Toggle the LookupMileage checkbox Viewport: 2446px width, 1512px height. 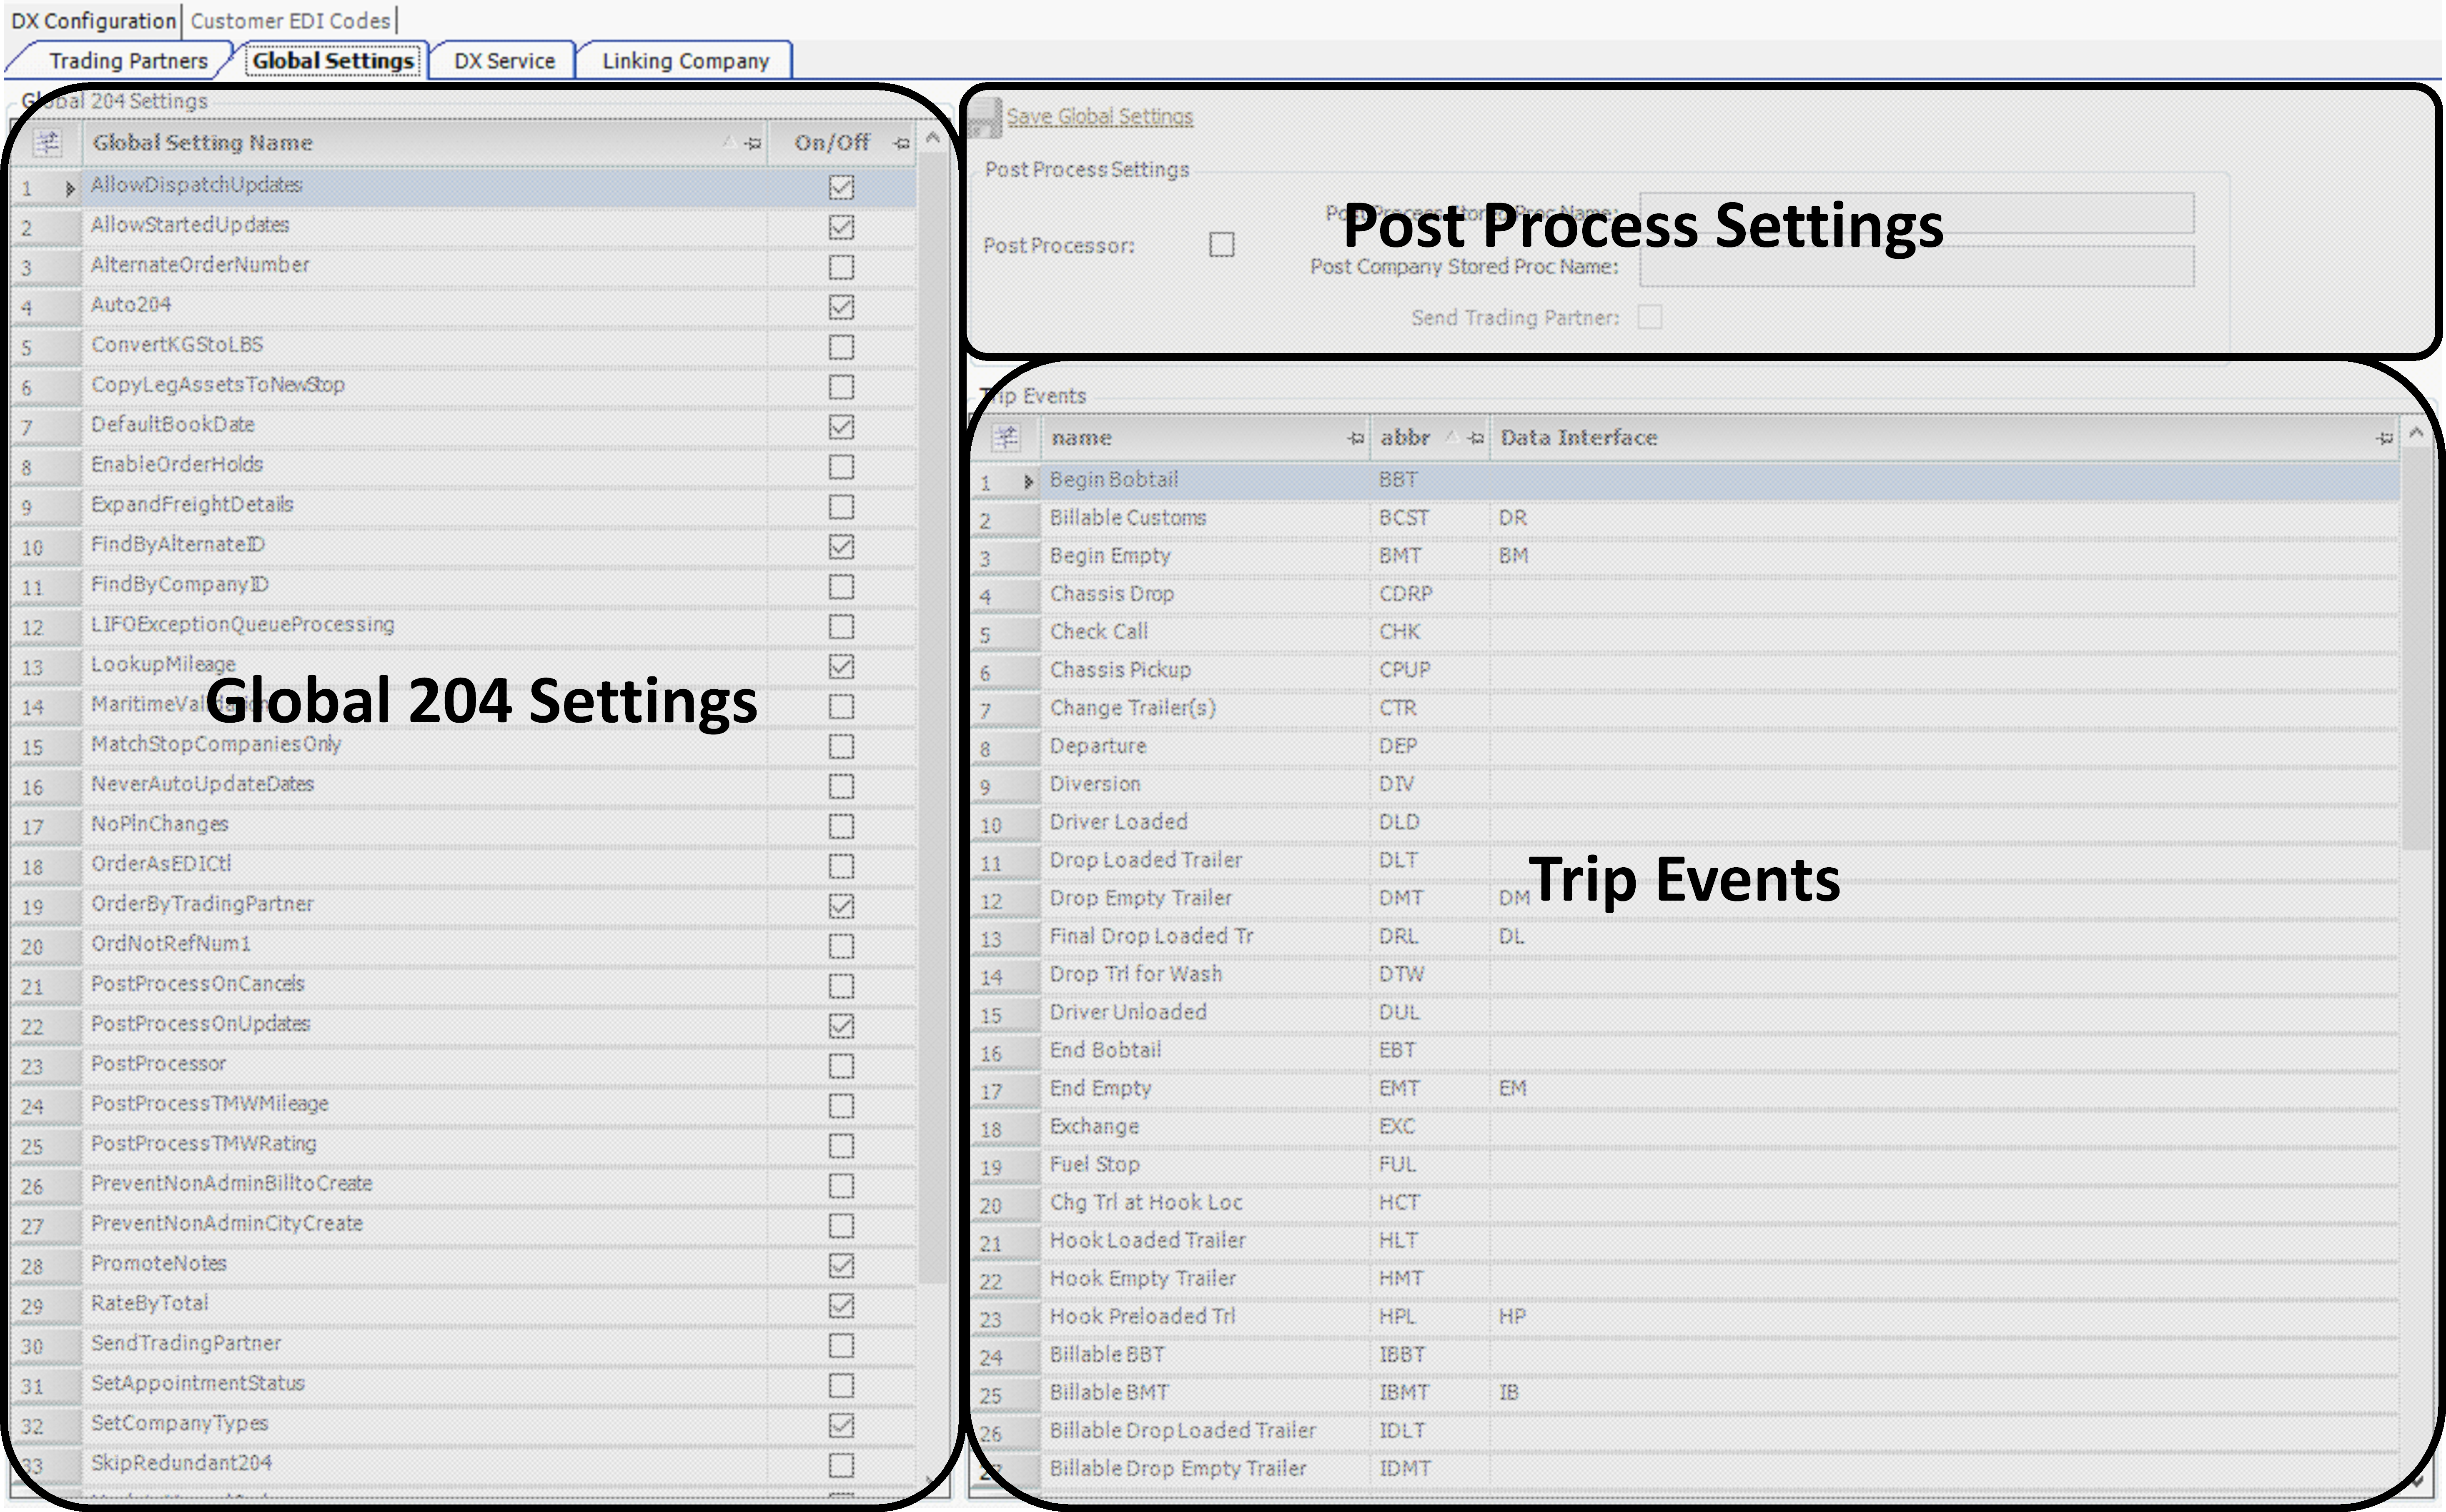tap(841, 667)
